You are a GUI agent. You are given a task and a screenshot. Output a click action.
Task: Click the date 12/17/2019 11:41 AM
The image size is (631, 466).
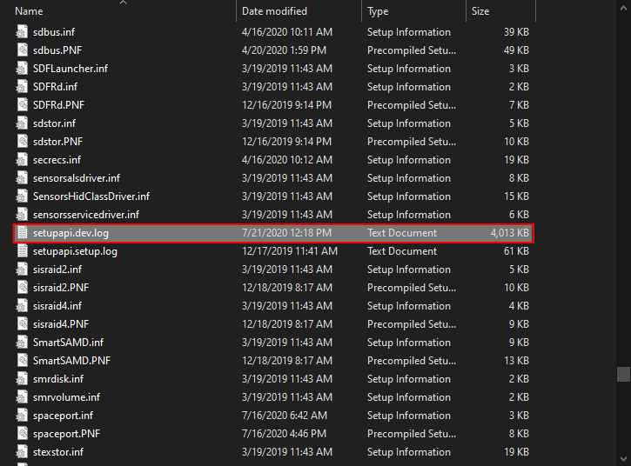coord(290,251)
